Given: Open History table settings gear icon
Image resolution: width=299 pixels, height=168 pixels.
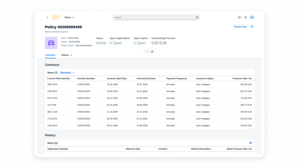Looking at the screenshot, I should click(251, 143).
